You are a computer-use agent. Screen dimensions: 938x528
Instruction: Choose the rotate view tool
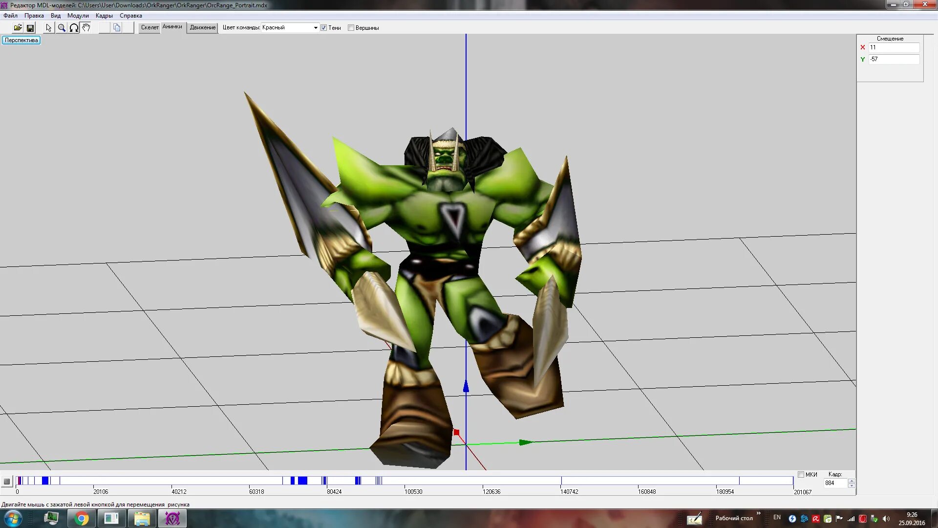(x=74, y=28)
